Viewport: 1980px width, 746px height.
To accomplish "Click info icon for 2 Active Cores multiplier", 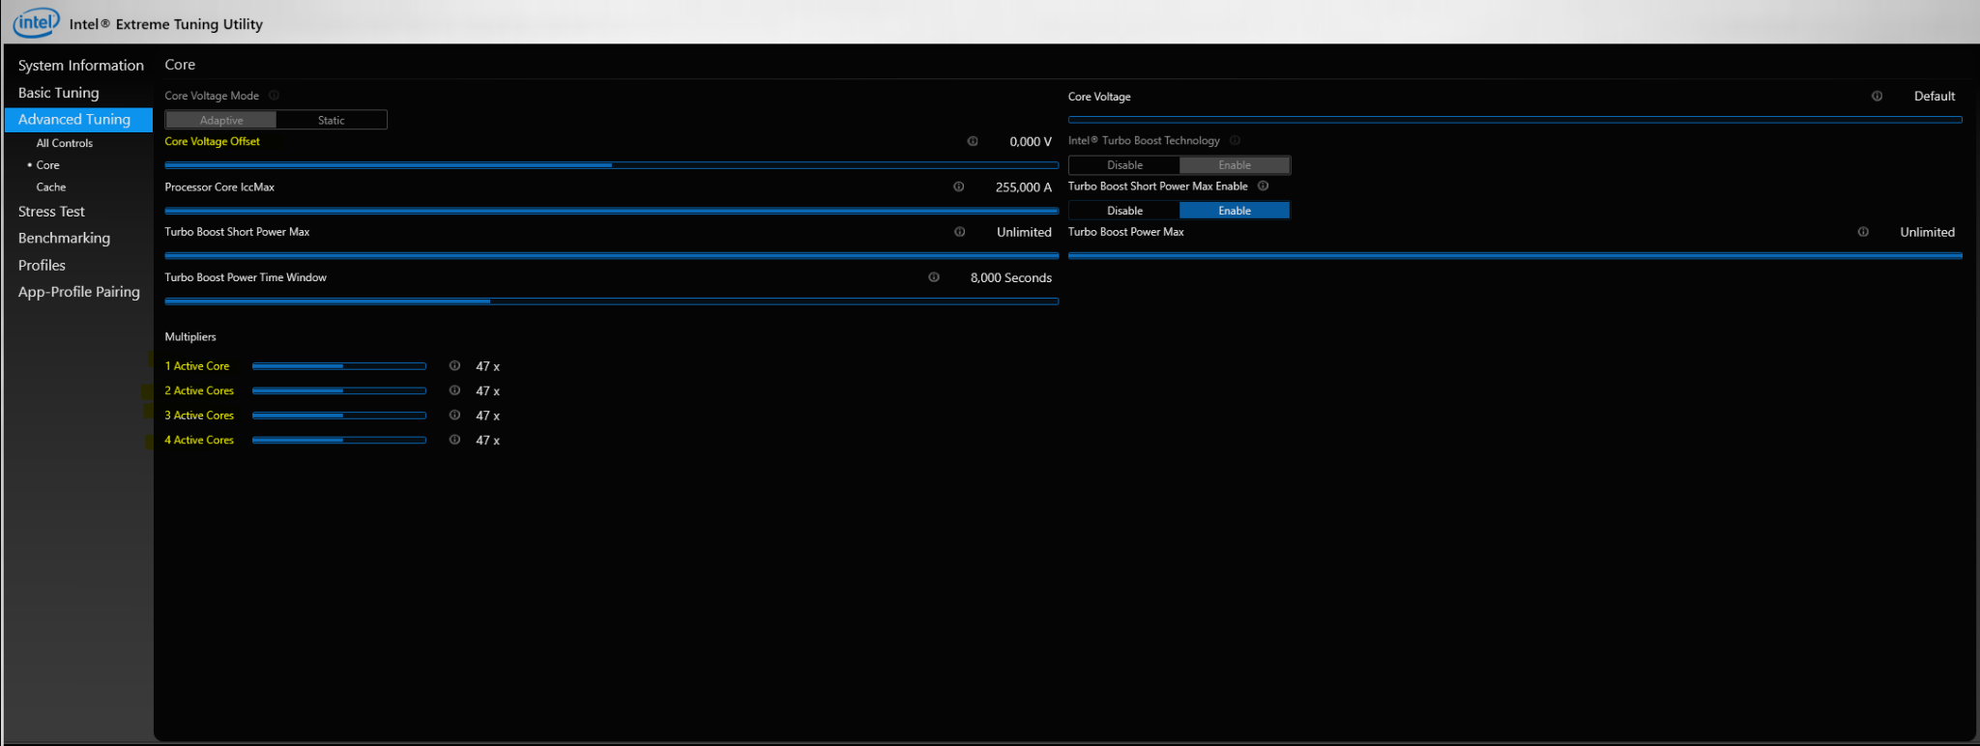I will point(454,390).
